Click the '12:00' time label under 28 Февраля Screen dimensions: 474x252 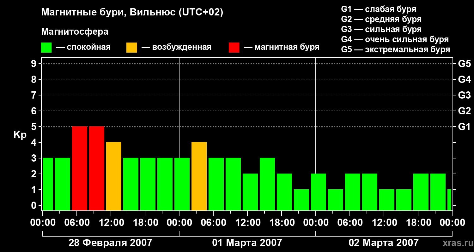point(111,223)
